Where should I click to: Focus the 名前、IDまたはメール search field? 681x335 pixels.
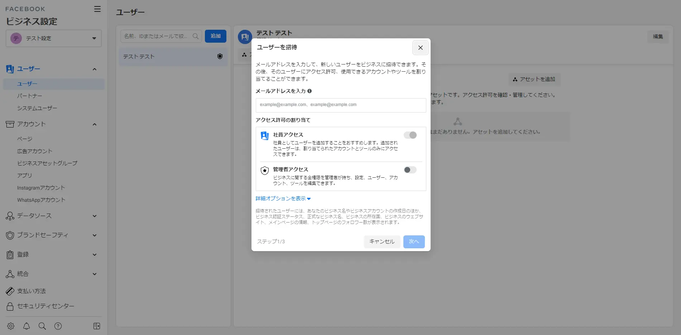point(161,36)
